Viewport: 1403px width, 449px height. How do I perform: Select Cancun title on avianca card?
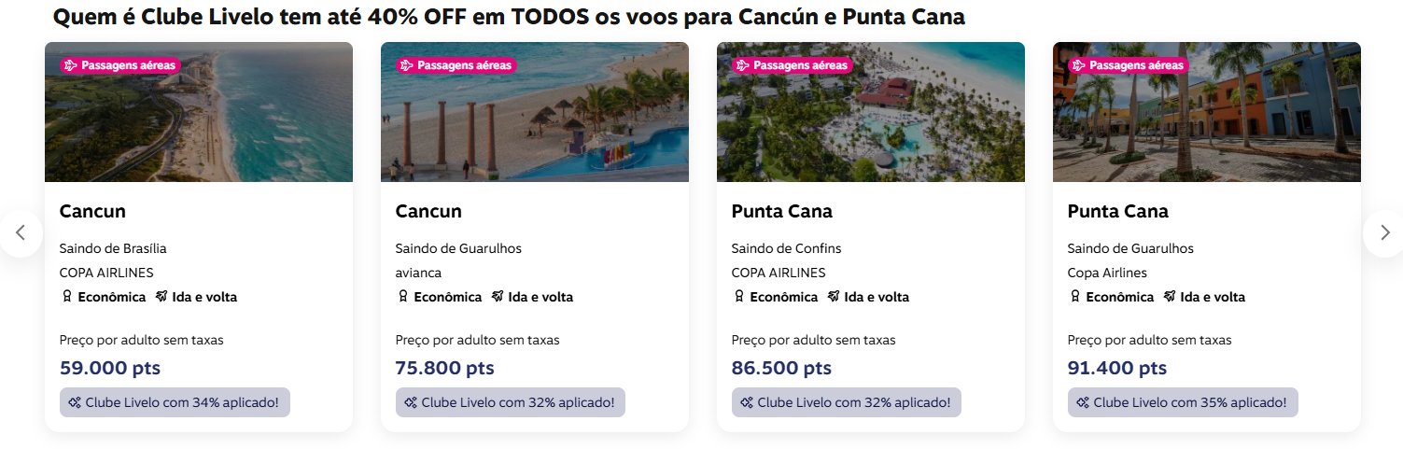pos(428,211)
